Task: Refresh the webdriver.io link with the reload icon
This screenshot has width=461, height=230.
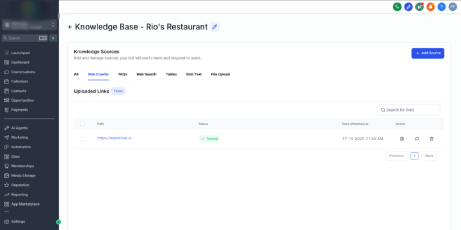Action: (417, 139)
